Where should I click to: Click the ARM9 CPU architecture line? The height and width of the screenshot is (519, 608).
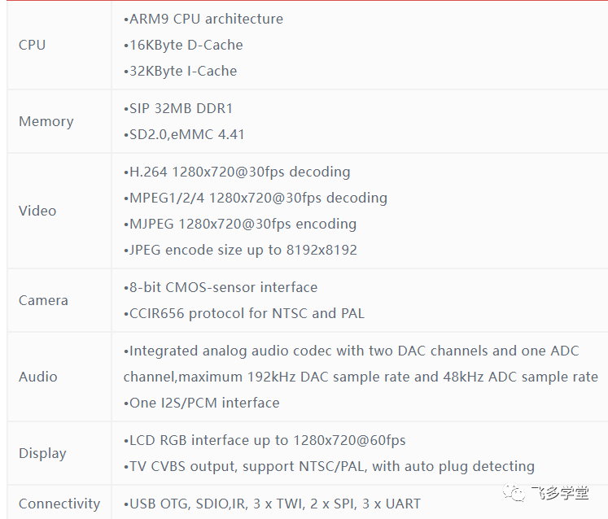(203, 19)
